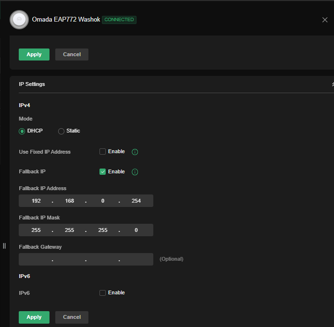Click the top Apply button
The height and width of the screenshot is (327, 334).
coord(34,55)
